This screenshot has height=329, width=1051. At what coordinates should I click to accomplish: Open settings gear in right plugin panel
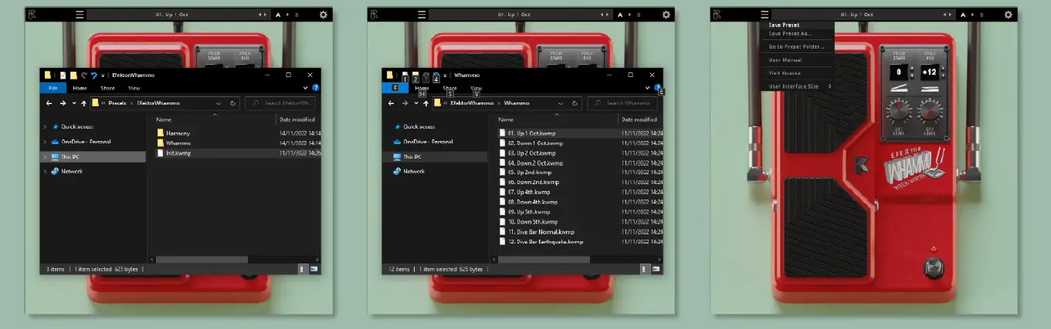[1009, 14]
